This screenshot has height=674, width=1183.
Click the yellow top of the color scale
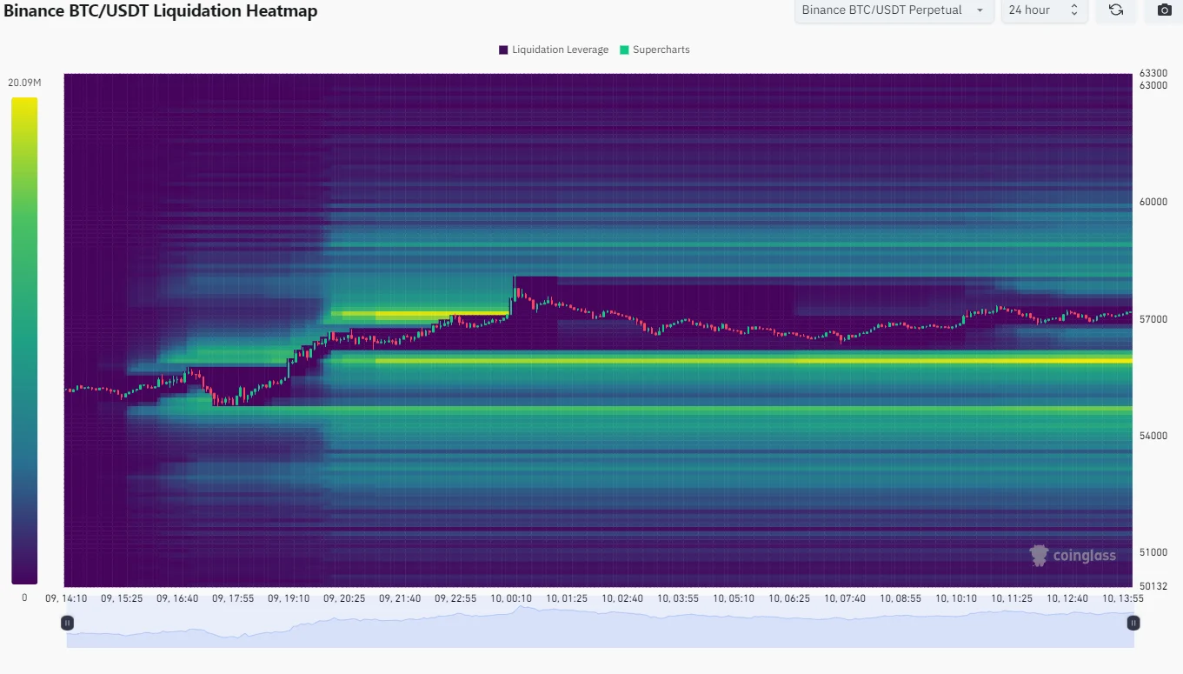(x=24, y=104)
